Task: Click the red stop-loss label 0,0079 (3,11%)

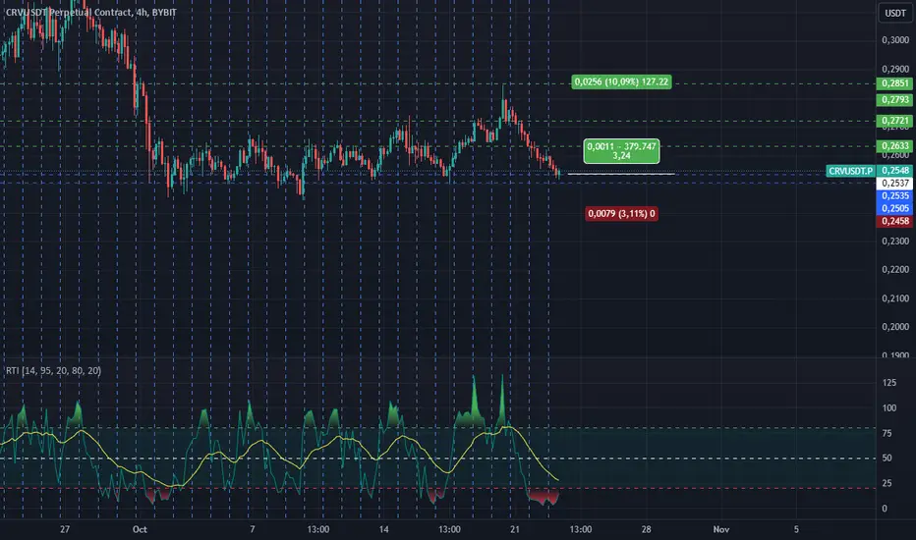Action: [621, 214]
